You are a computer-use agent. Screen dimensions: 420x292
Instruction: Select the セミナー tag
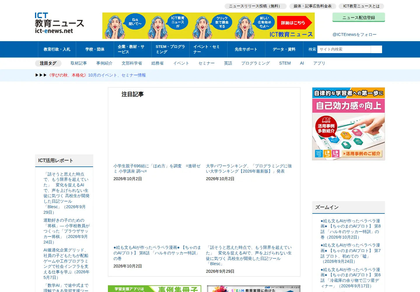(206, 63)
